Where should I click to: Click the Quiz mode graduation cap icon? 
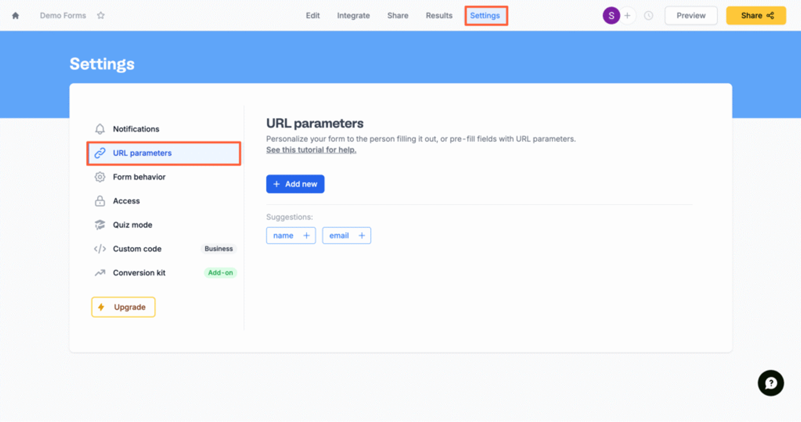click(100, 225)
